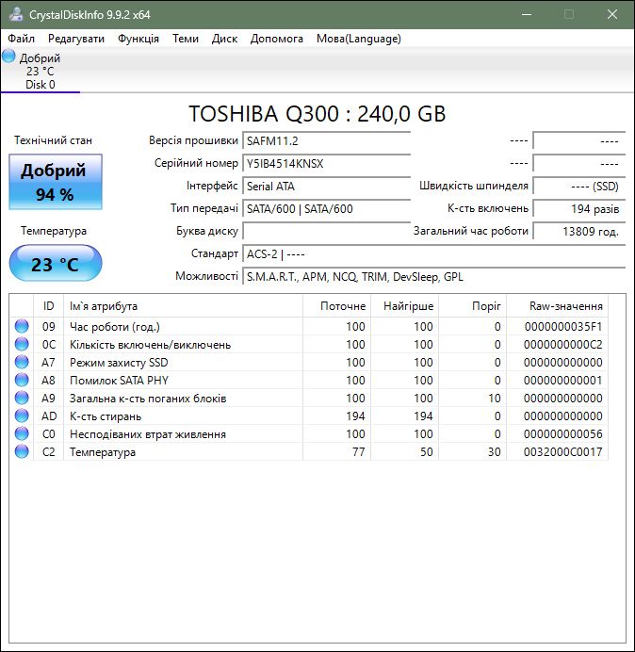Click the standard field ACS-2
Screen dimensions: 635x652
pos(433,253)
